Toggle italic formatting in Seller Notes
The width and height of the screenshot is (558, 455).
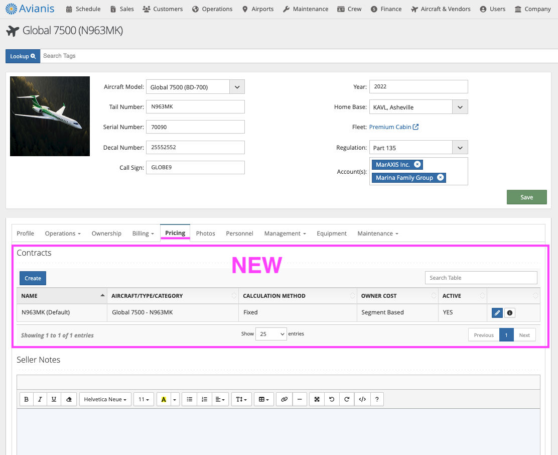[x=40, y=399]
